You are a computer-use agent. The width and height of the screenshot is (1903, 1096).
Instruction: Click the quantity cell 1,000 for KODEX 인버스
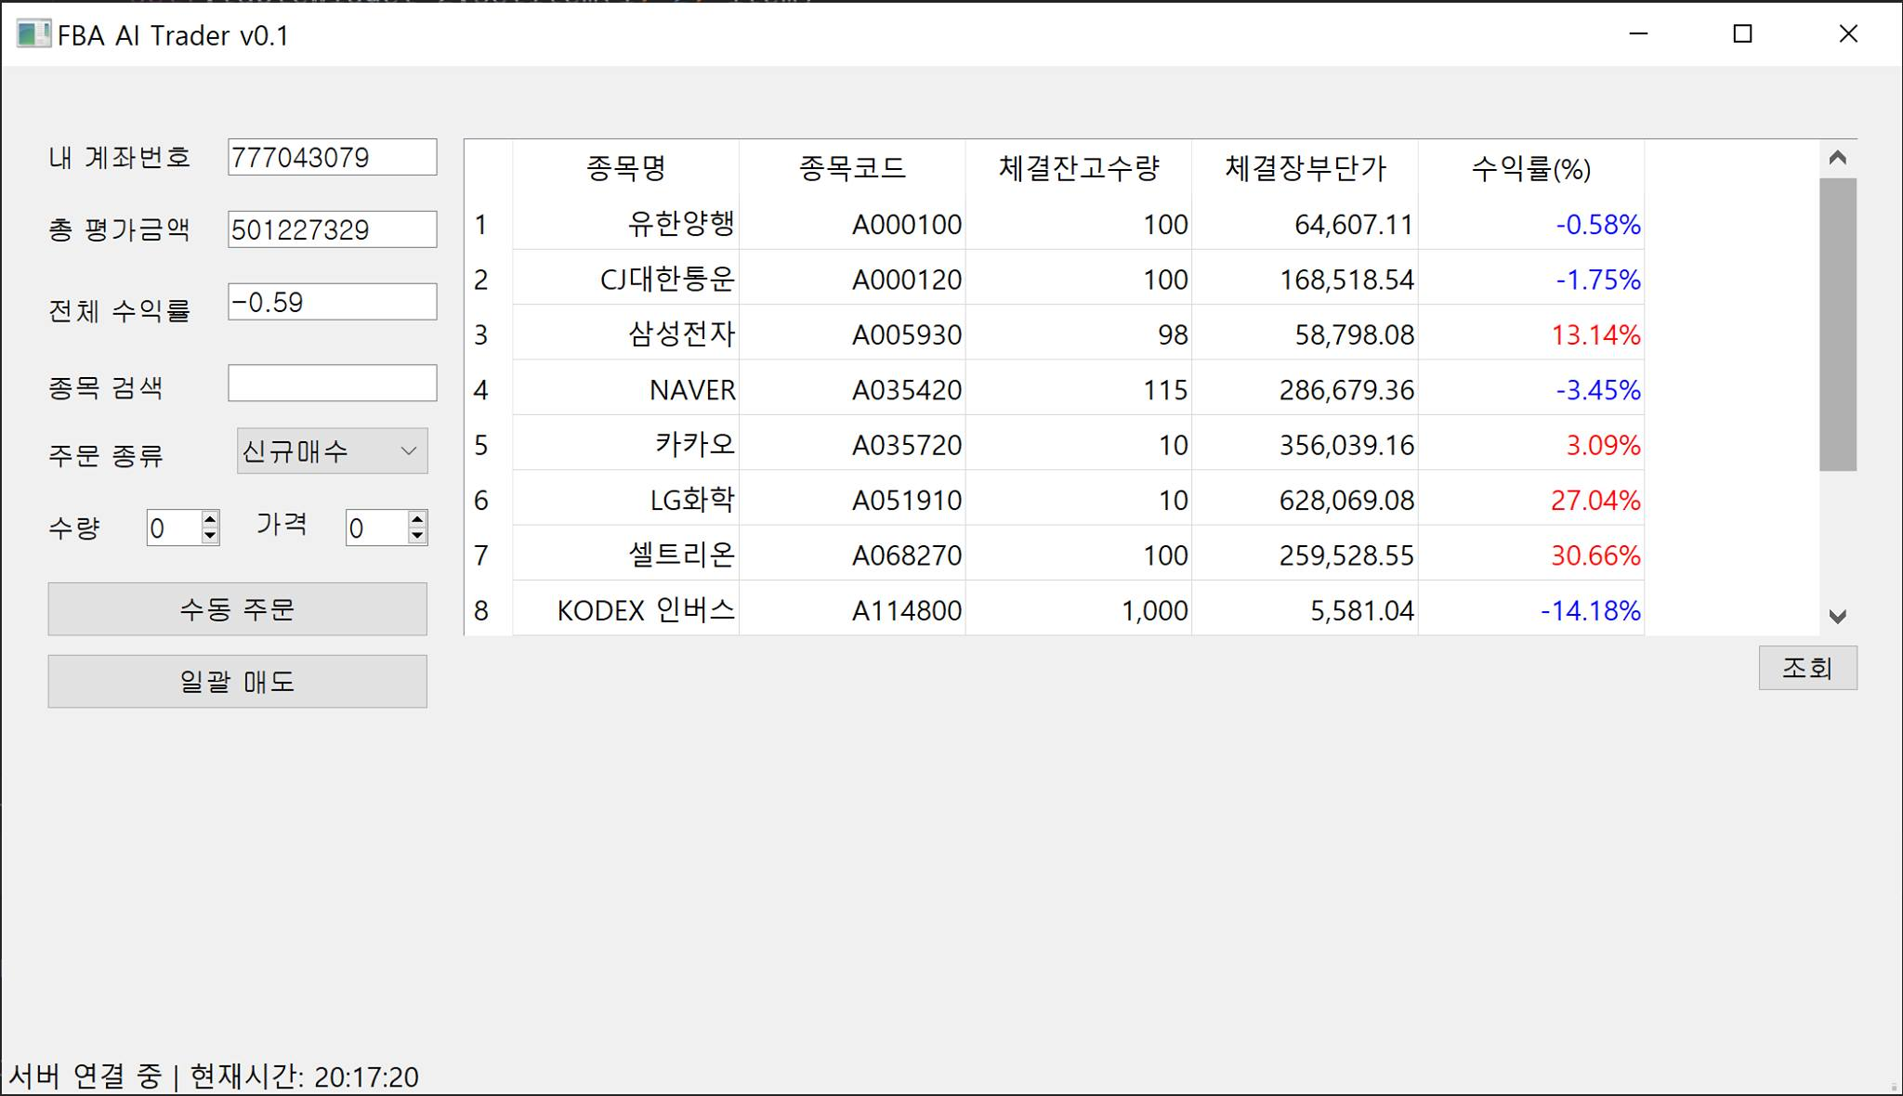(1079, 610)
